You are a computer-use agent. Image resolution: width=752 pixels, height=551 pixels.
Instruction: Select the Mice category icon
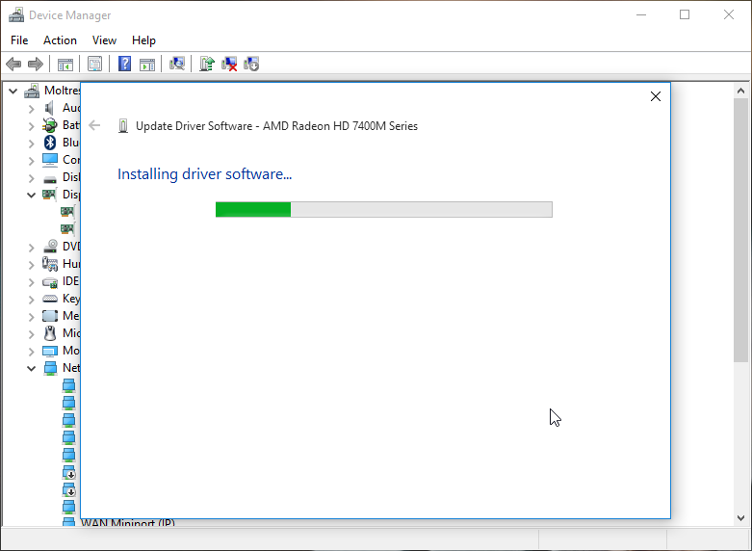tap(50, 332)
